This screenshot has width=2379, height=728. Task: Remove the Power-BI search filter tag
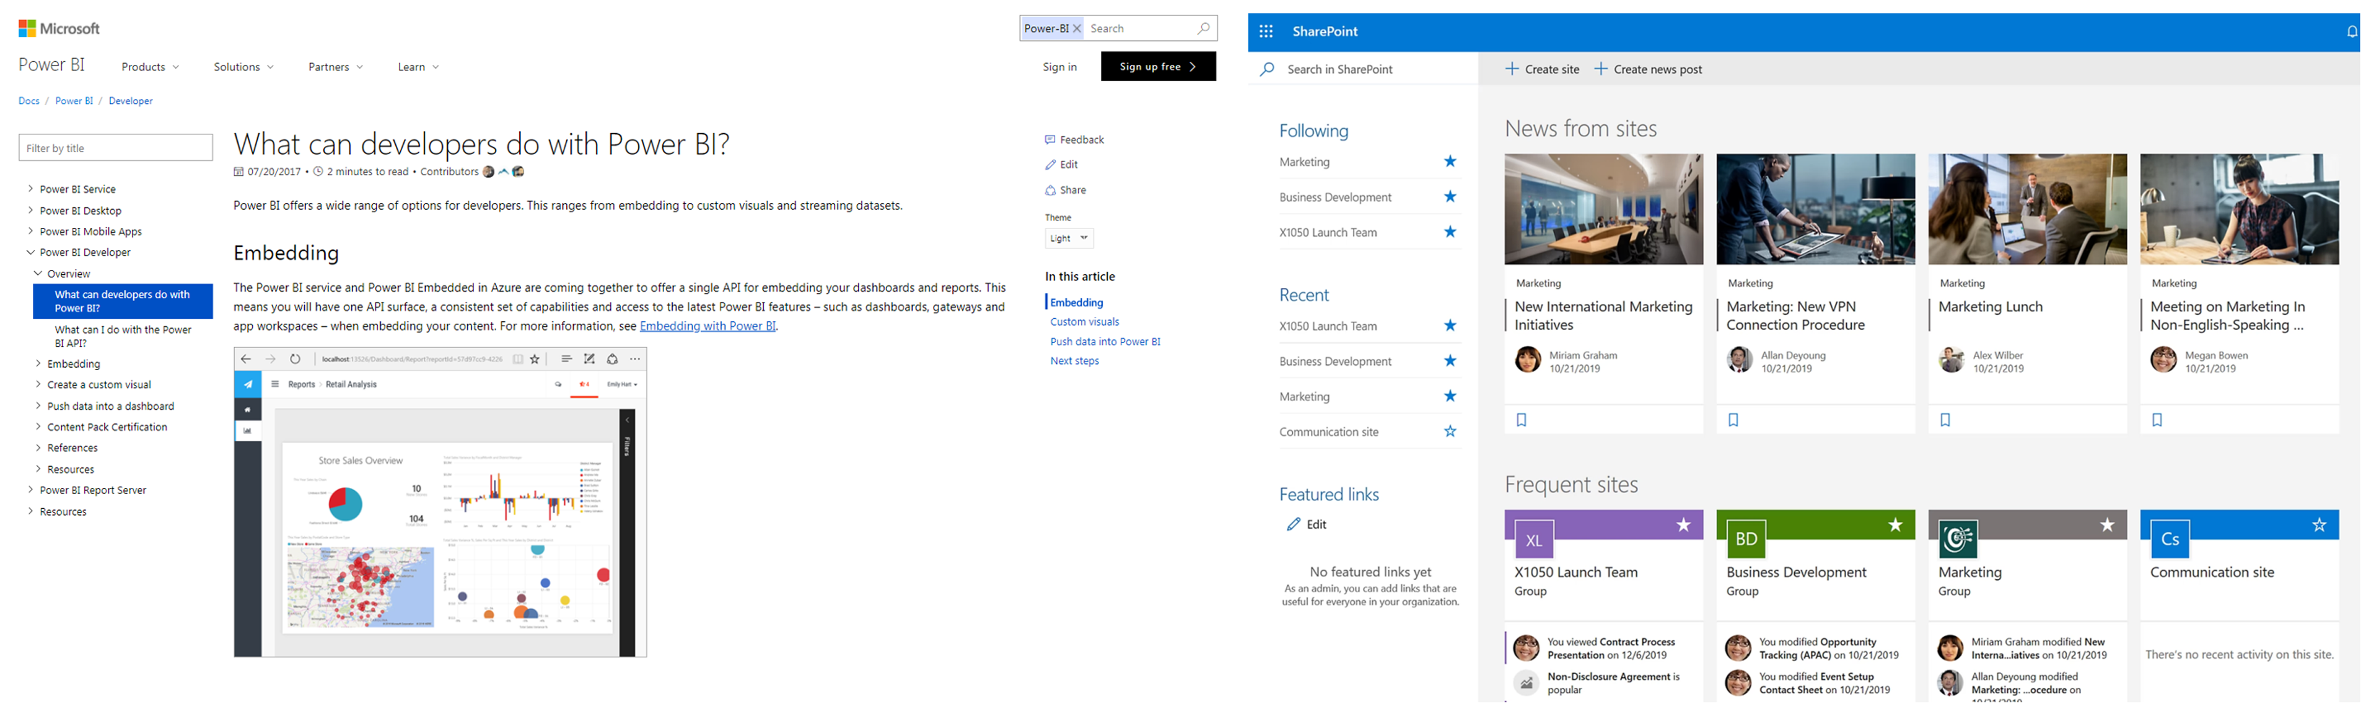pos(1077,28)
